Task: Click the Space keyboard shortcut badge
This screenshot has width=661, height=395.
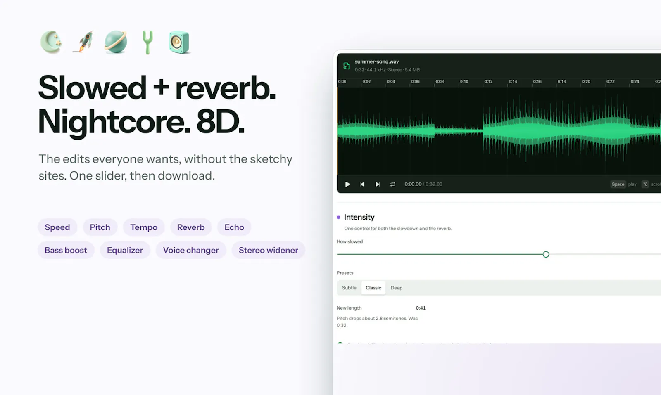Action: [x=618, y=184]
